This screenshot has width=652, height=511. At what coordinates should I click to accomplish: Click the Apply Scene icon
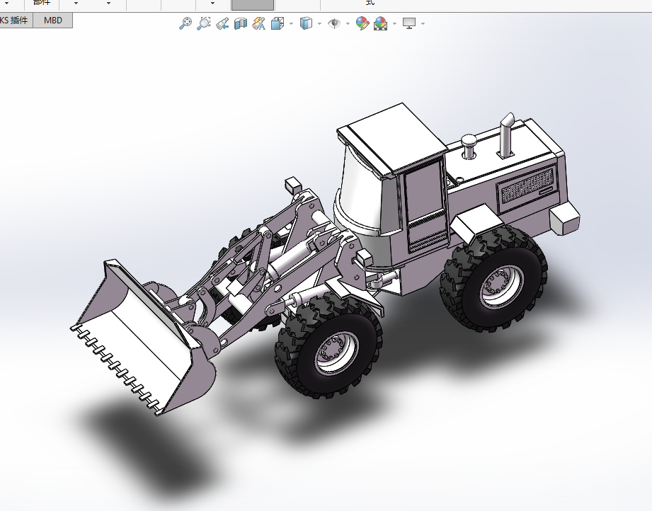380,23
